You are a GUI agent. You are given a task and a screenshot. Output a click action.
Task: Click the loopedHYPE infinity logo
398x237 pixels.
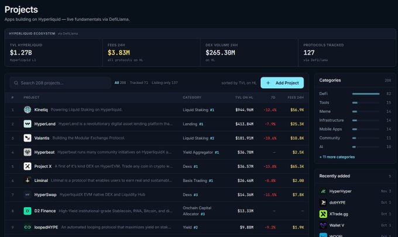point(28,227)
